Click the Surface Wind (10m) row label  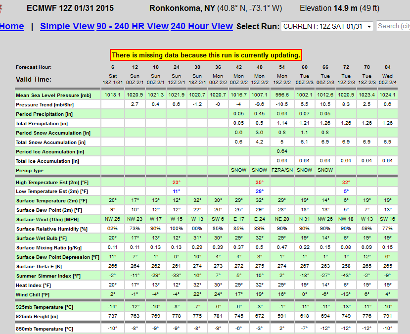(47, 220)
